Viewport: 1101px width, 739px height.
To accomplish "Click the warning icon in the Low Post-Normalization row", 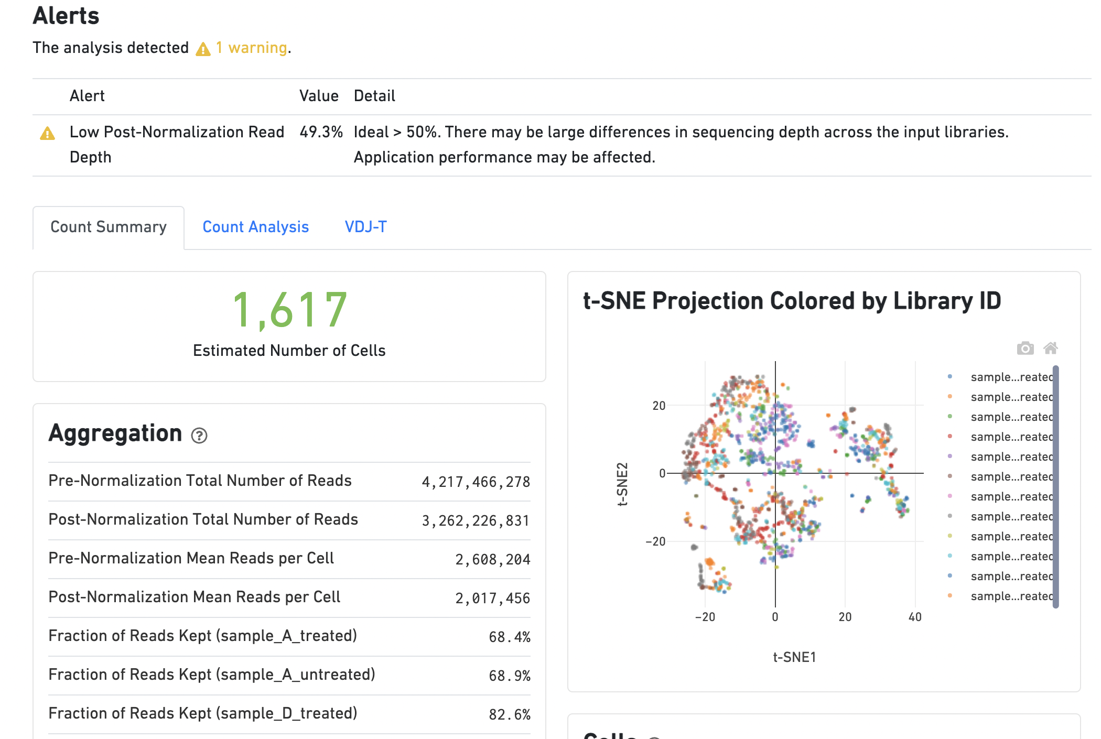I will [47, 134].
